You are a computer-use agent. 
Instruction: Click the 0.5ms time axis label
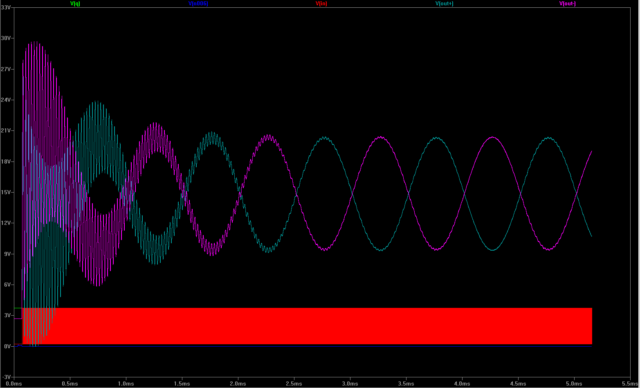point(70,384)
